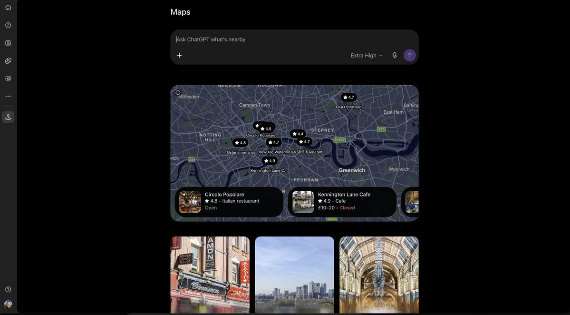This screenshot has height=315, width=570.
Task: Click the Circolo Popolare card photo
Action: pyautogui.click(x=190, y=202)
